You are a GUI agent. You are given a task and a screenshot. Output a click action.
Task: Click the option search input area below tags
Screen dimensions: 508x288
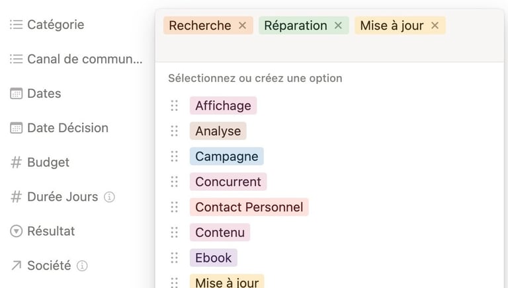coord(329,48)
